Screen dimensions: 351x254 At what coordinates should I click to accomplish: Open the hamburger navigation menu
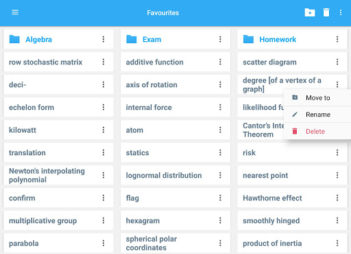click(15, 12)
